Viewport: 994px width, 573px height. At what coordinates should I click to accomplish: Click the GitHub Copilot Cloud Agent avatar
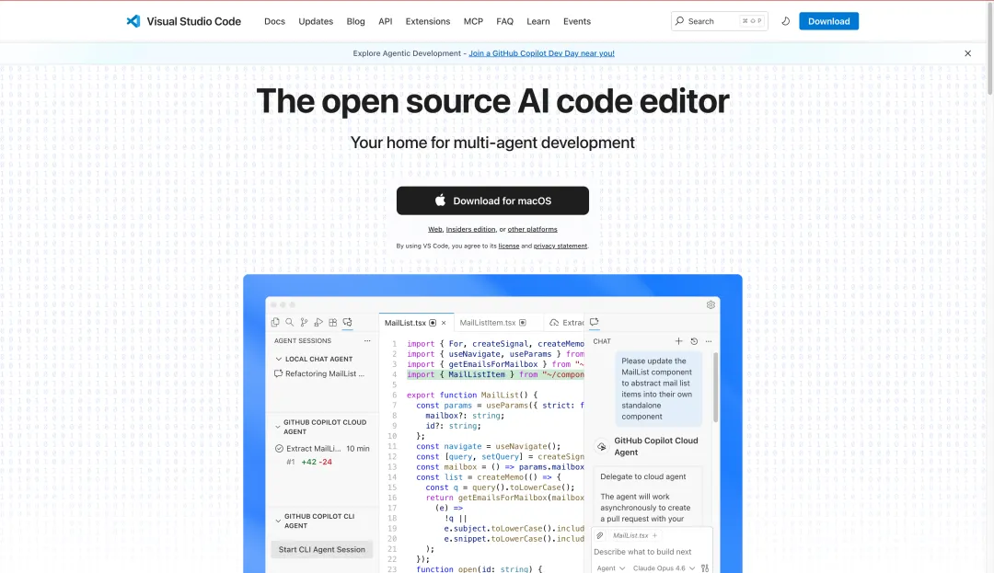(x=602, y=446)
